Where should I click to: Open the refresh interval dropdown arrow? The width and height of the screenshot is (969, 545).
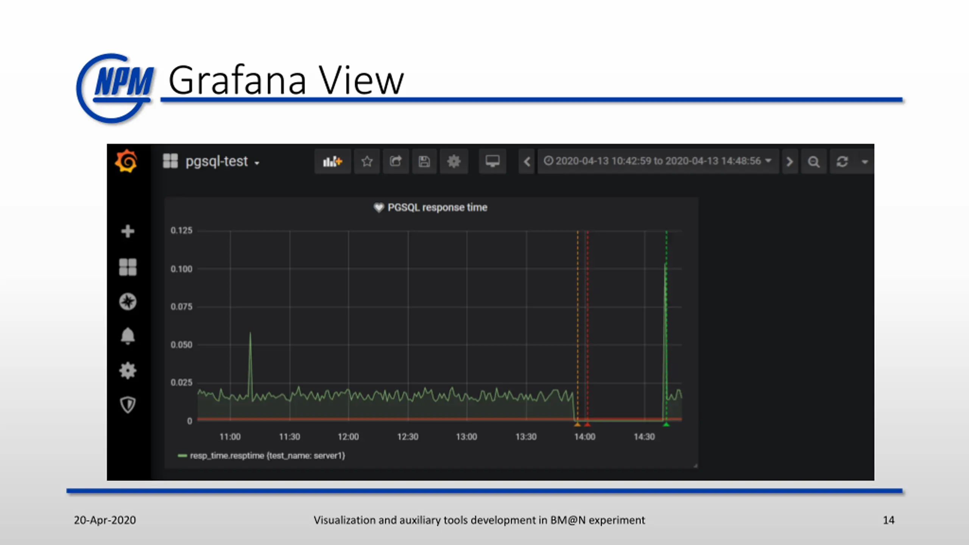click(865, 162)
